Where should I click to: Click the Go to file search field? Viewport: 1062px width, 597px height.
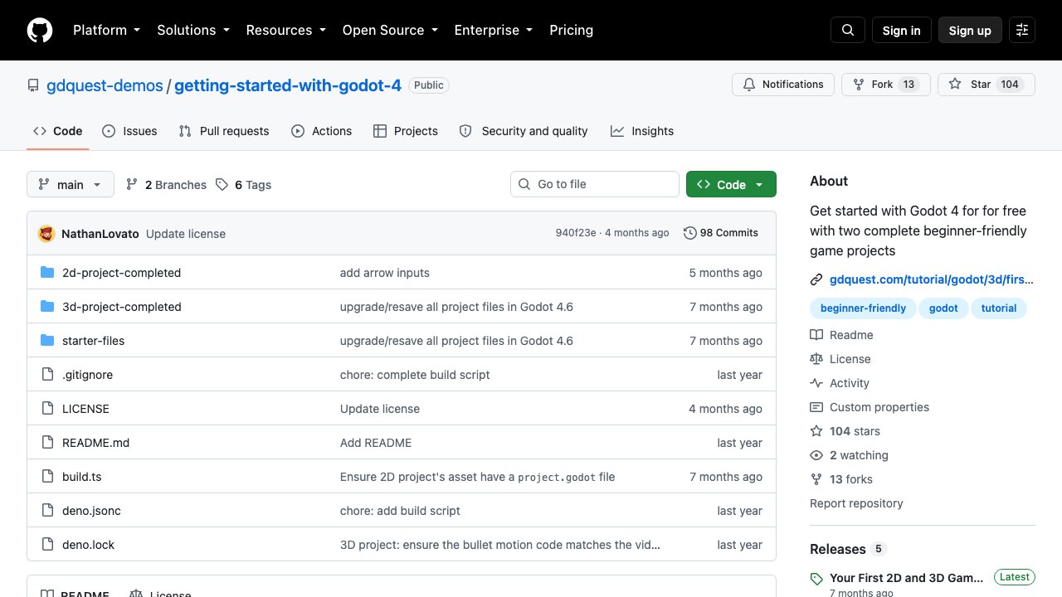click(595, 184)
